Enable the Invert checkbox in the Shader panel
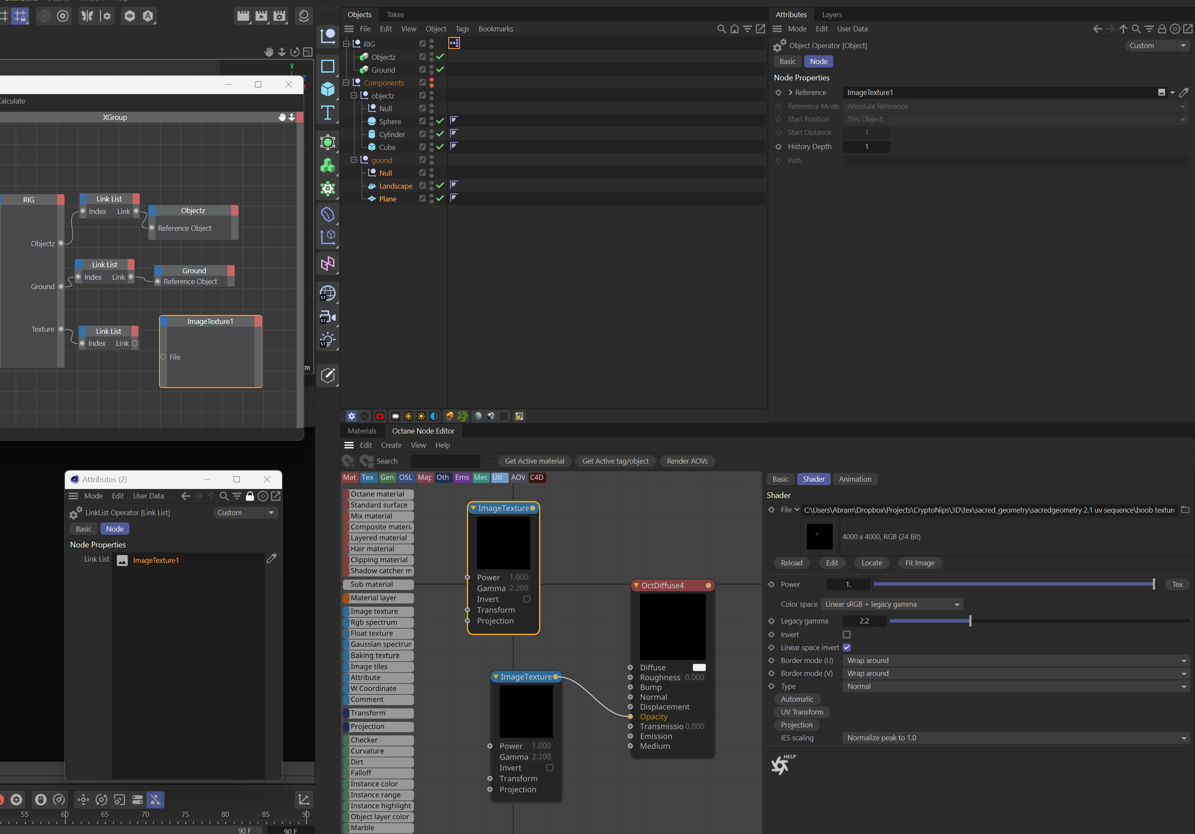Image resolution: width=1195 pixels, height=834 pixels. tap(846, 635)
